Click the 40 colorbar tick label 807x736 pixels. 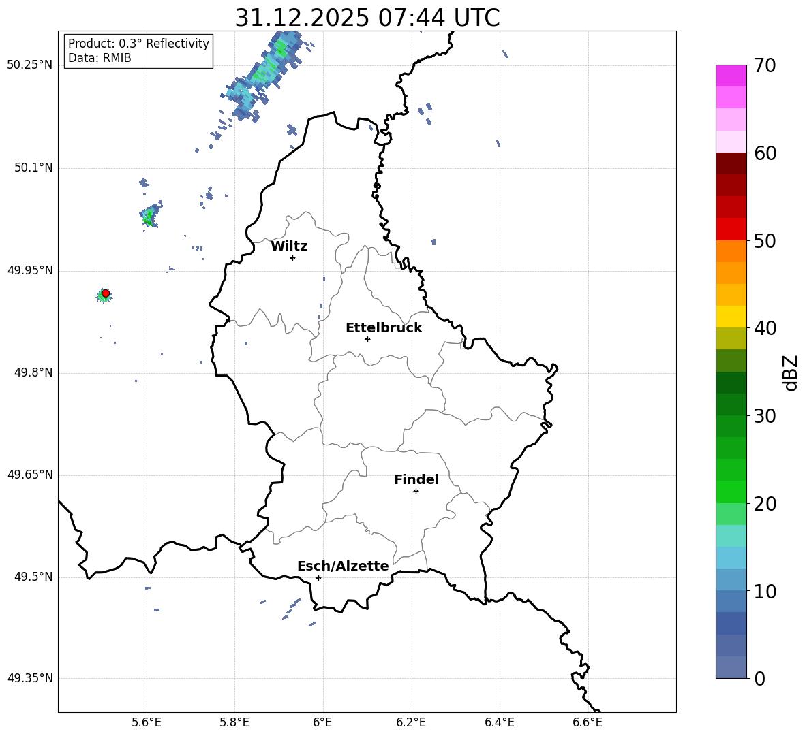tap(765, 328)
